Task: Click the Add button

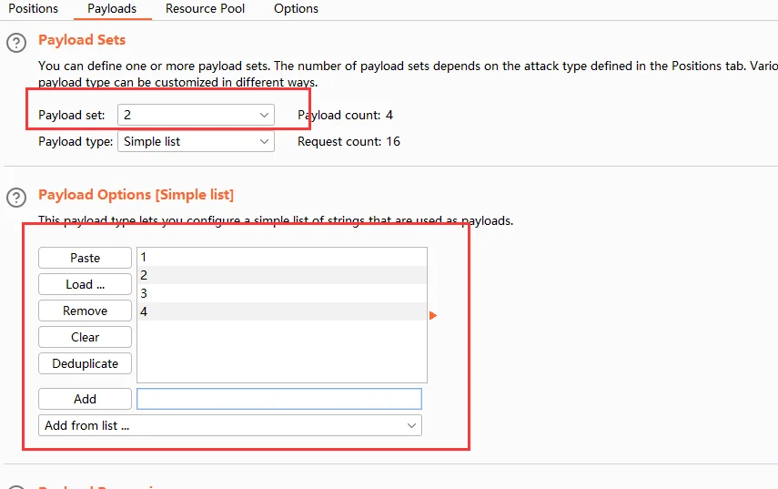Action: click(x=85, y=399)
